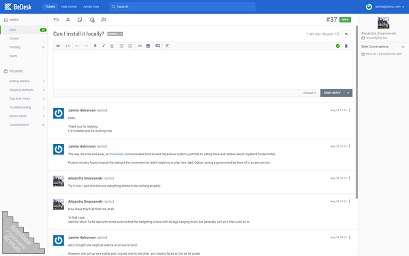Screen dimensions: 409x256
Task: Click the search field
Action: 182,7
